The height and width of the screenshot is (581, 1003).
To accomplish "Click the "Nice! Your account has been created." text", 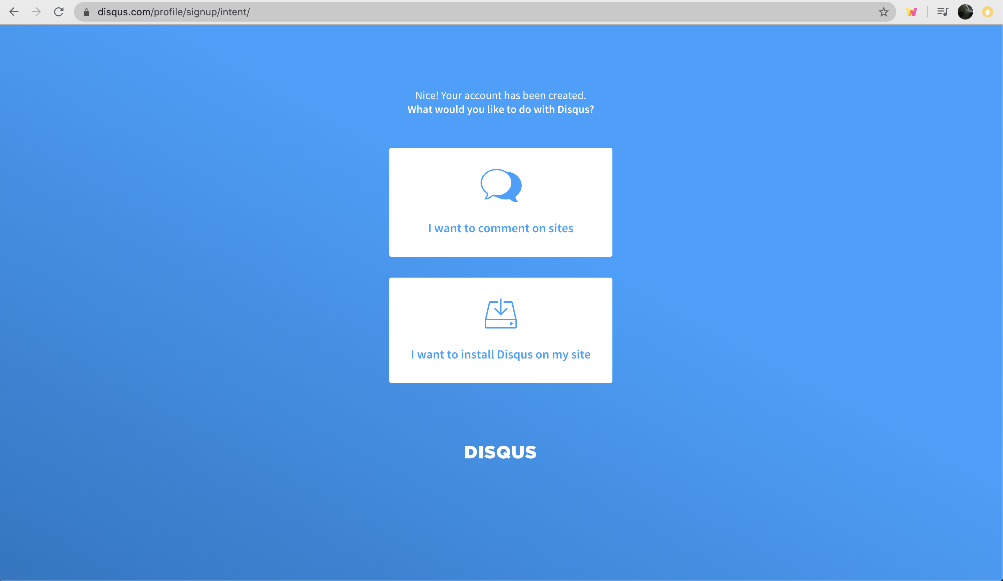I will coord(501,96).
